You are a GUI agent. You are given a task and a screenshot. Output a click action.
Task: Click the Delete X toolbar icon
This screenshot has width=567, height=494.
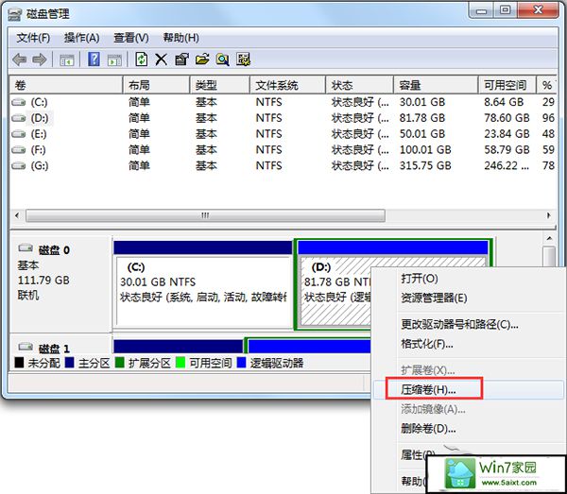tap(161, 60)
